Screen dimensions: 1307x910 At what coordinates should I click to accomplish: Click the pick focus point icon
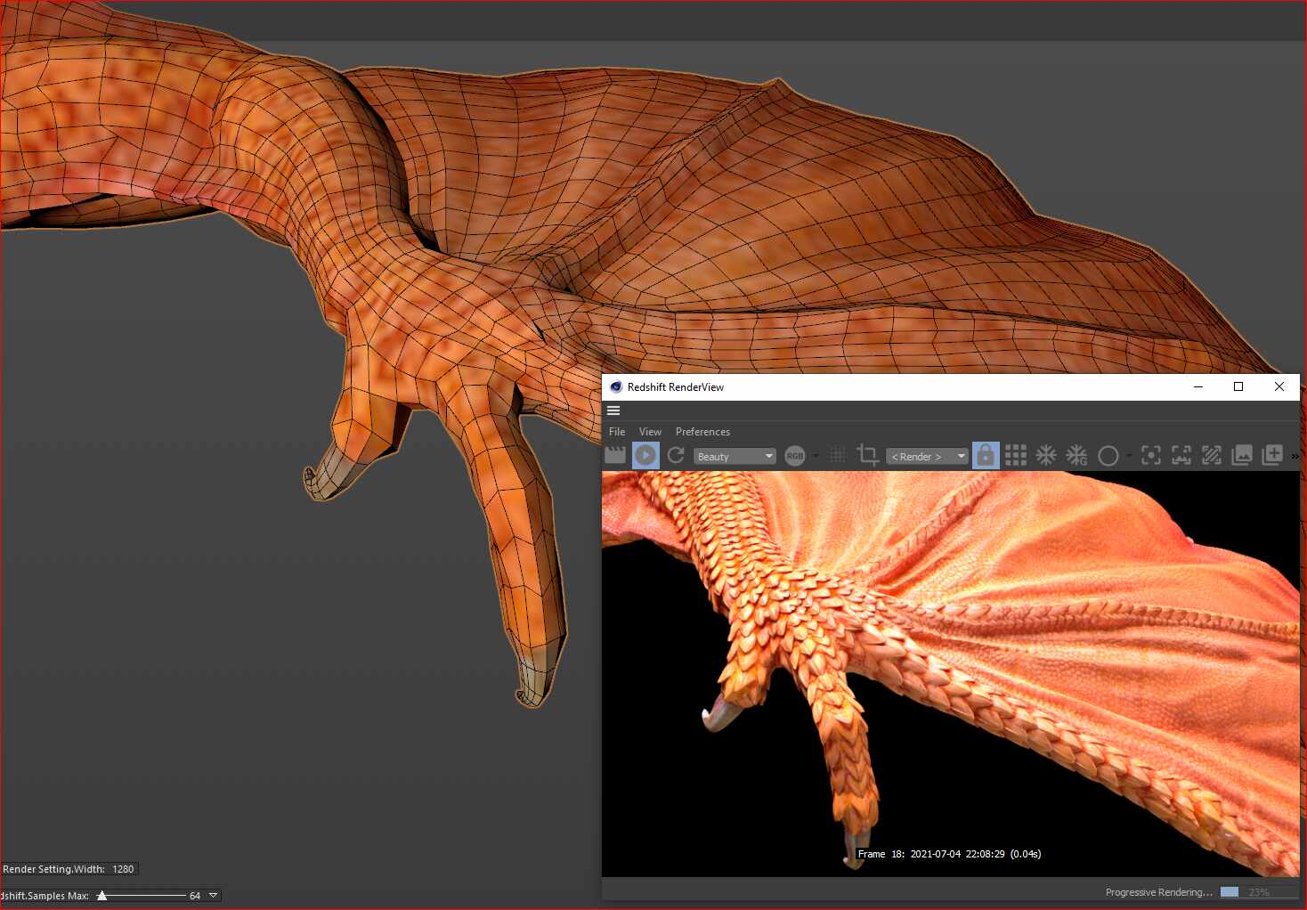(1151, 456)
